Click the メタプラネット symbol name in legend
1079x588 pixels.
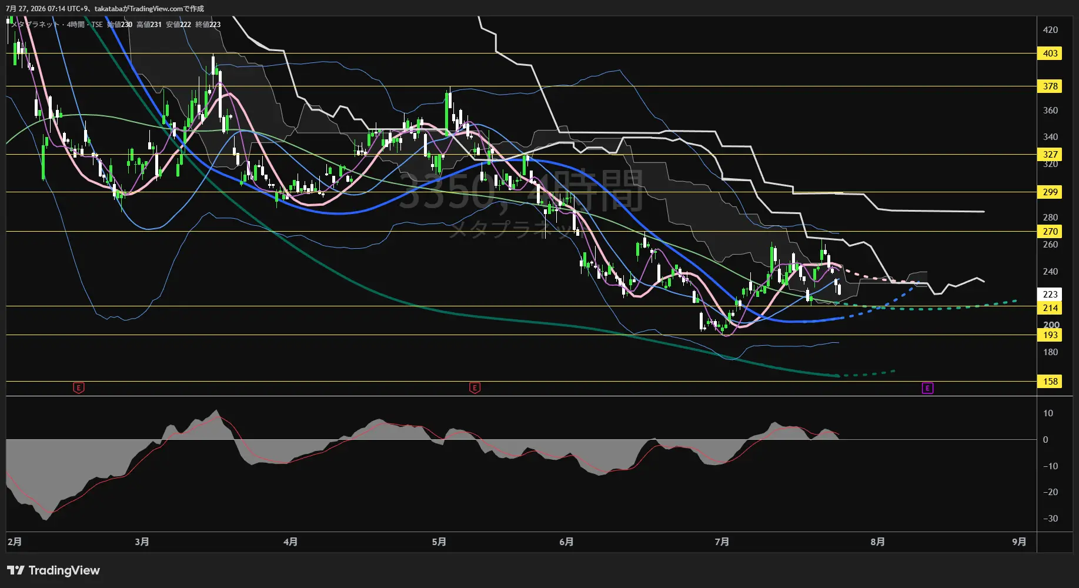[x=35, y=25]
